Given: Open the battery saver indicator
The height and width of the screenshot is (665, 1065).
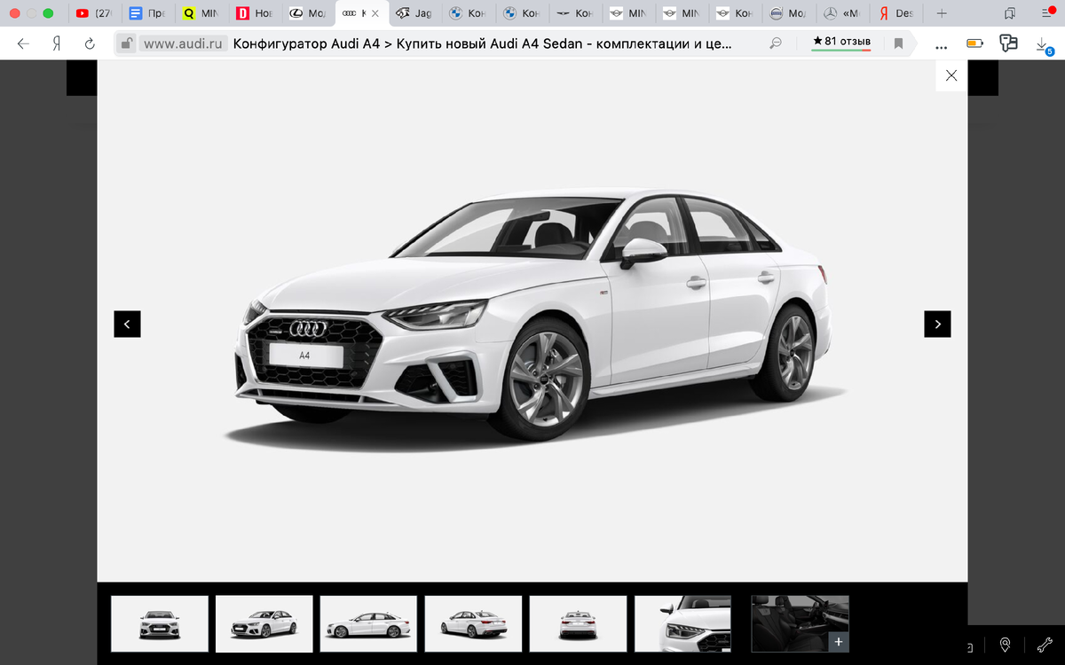Looking at the screenshot, I should [x=975, y=43].
